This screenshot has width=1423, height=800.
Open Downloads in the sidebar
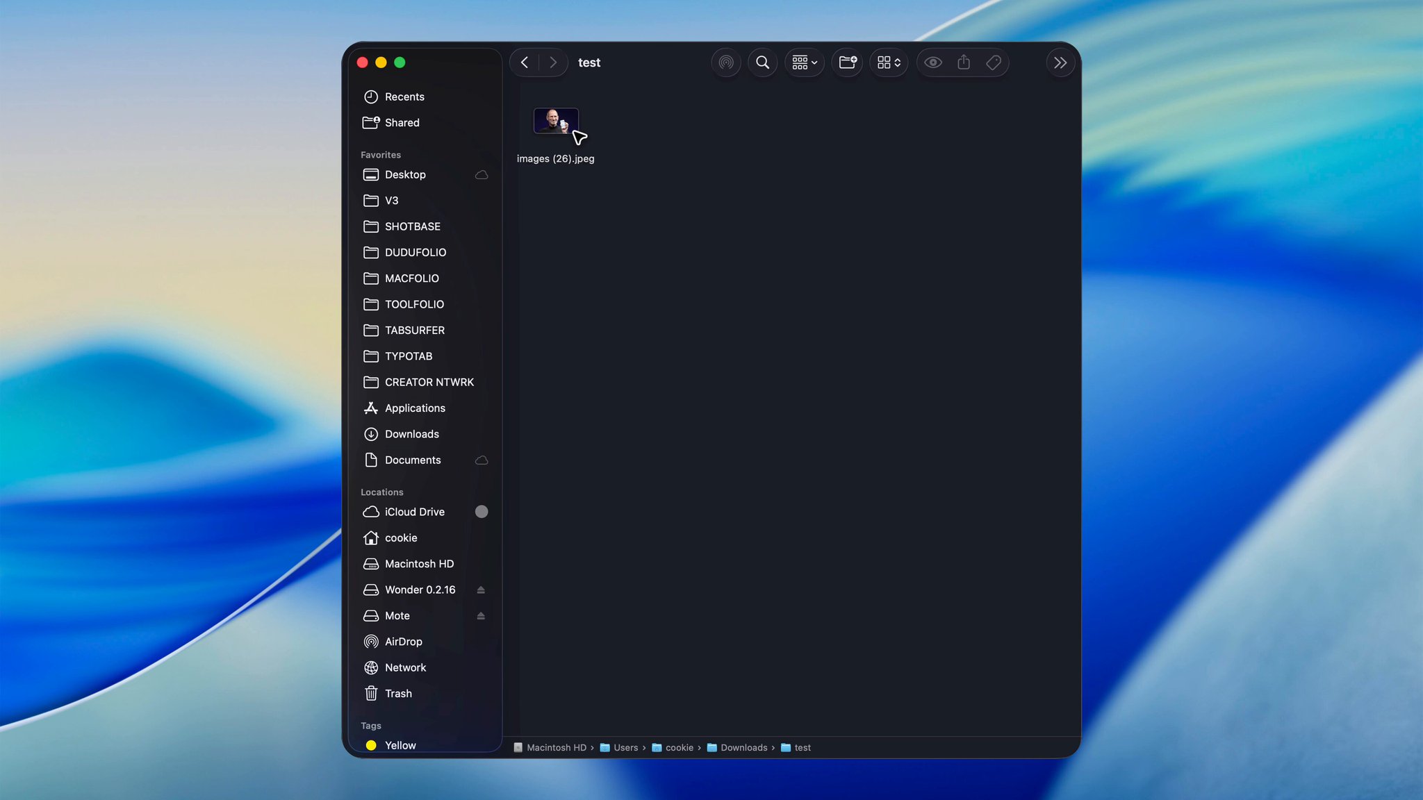[425, 434]
